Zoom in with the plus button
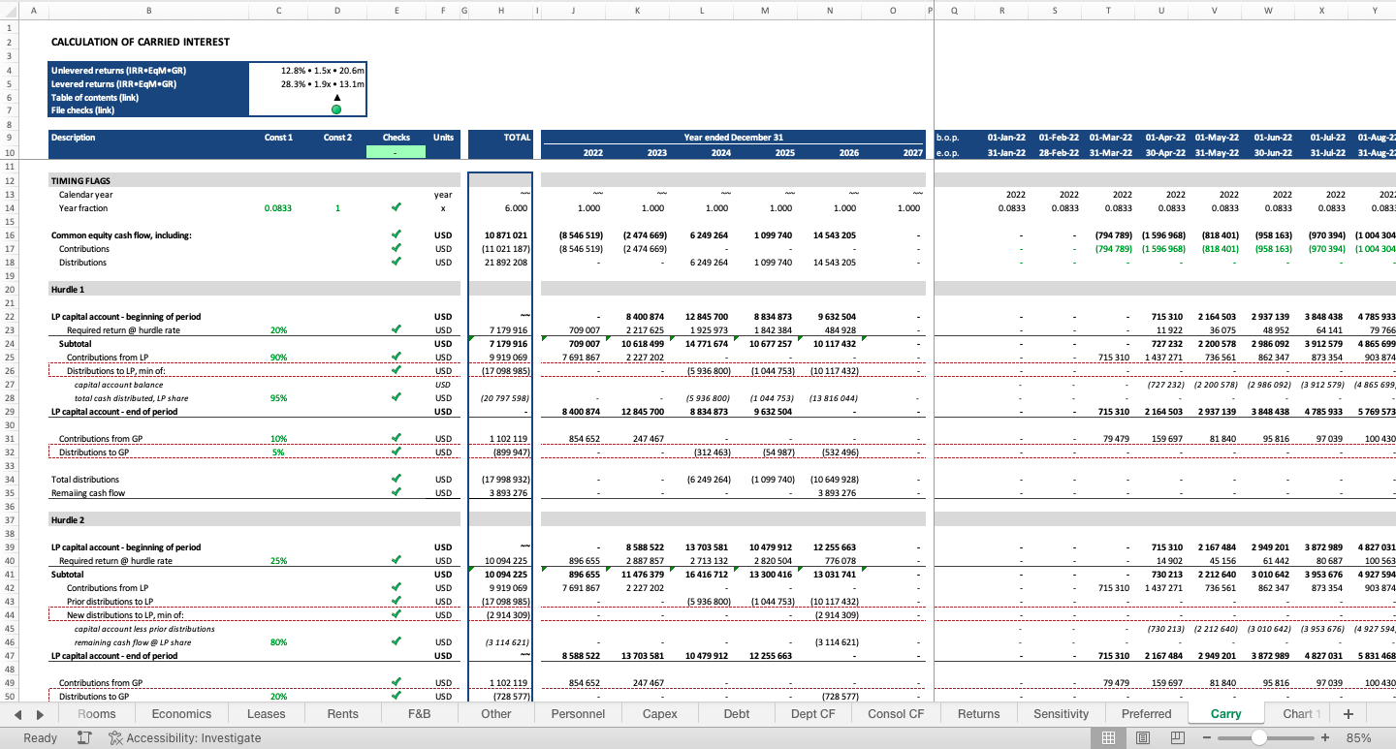 click(1325, 737)
